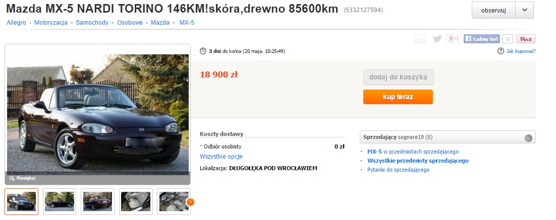Open Pytanie do sprzedającego link
This screenshot has width=556, height=220.
(x=398, y=170)
